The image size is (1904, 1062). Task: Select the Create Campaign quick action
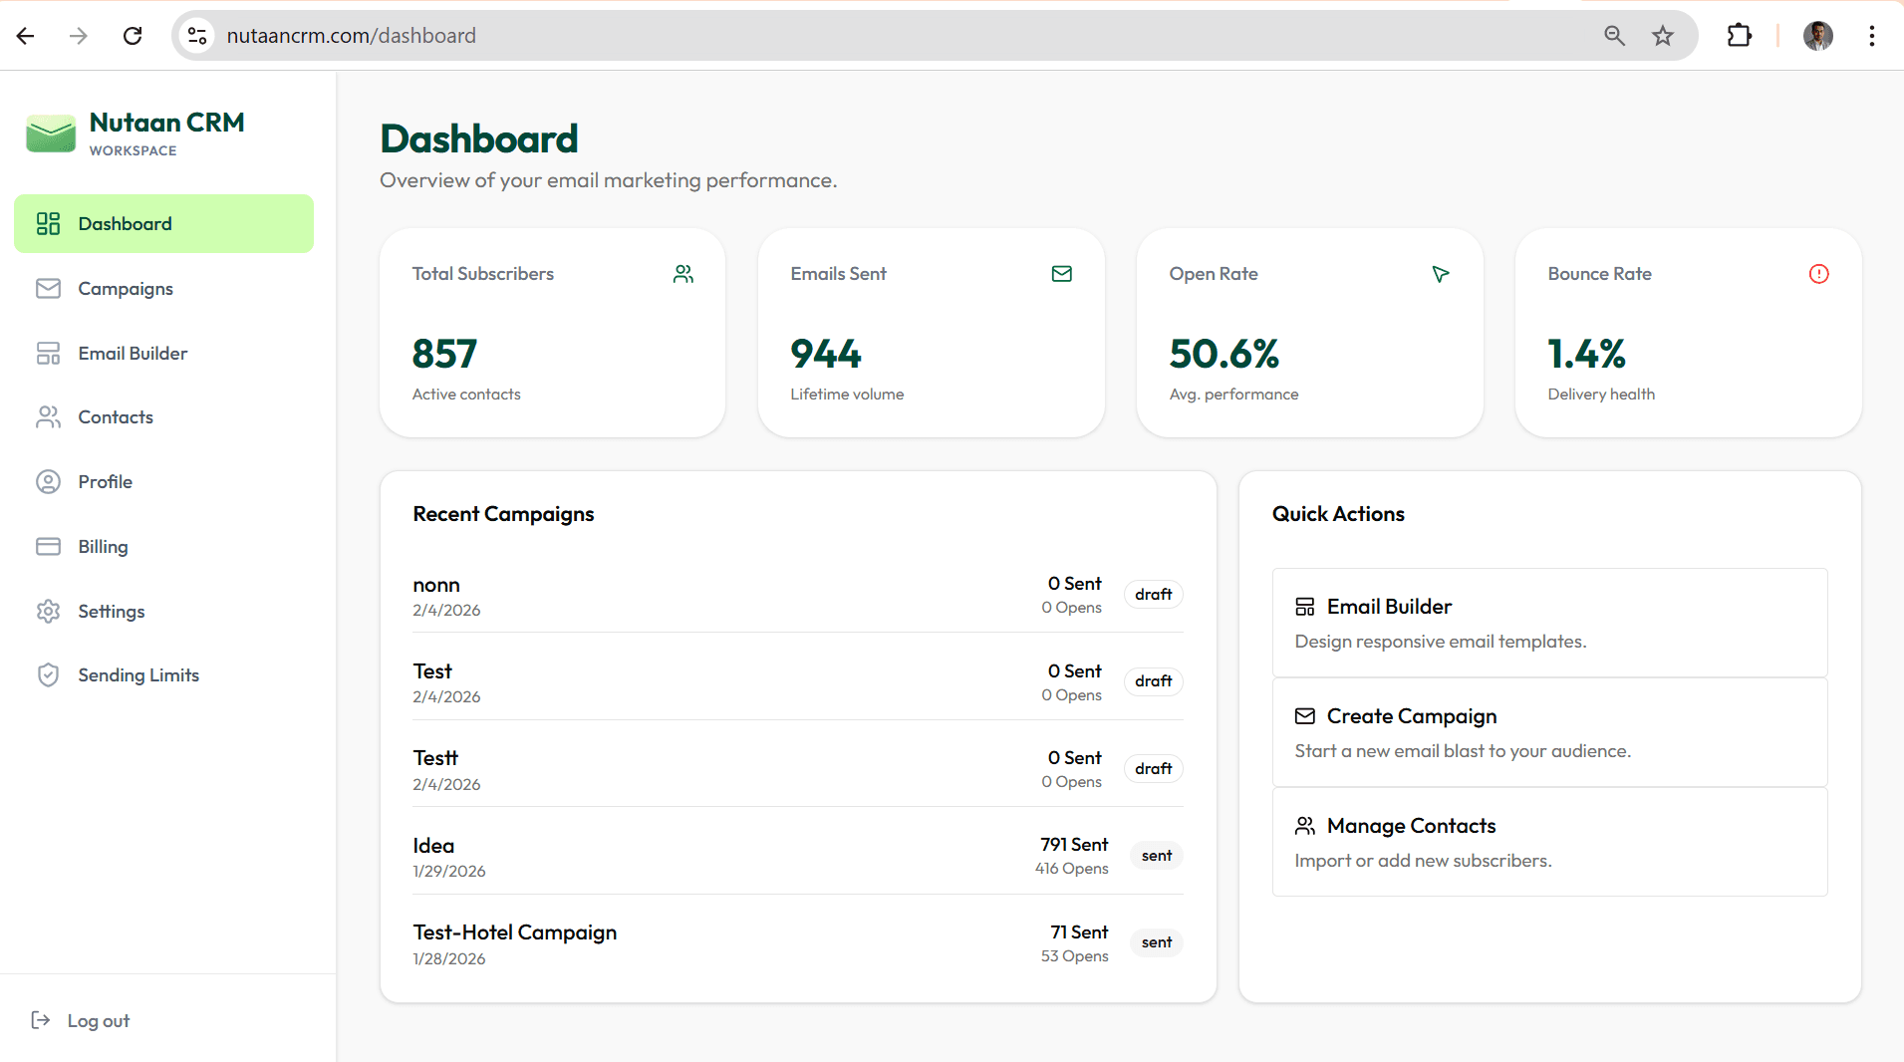coord(1548,732)
